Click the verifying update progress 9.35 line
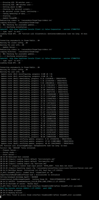This screenshot has width=99, height=200. (x=36, y=139)
